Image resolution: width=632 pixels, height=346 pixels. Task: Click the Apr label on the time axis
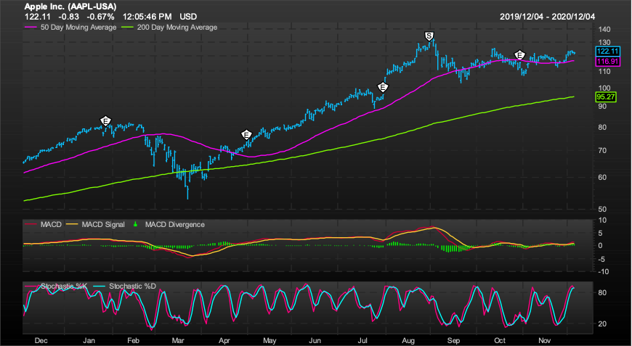tap(224, 341)
